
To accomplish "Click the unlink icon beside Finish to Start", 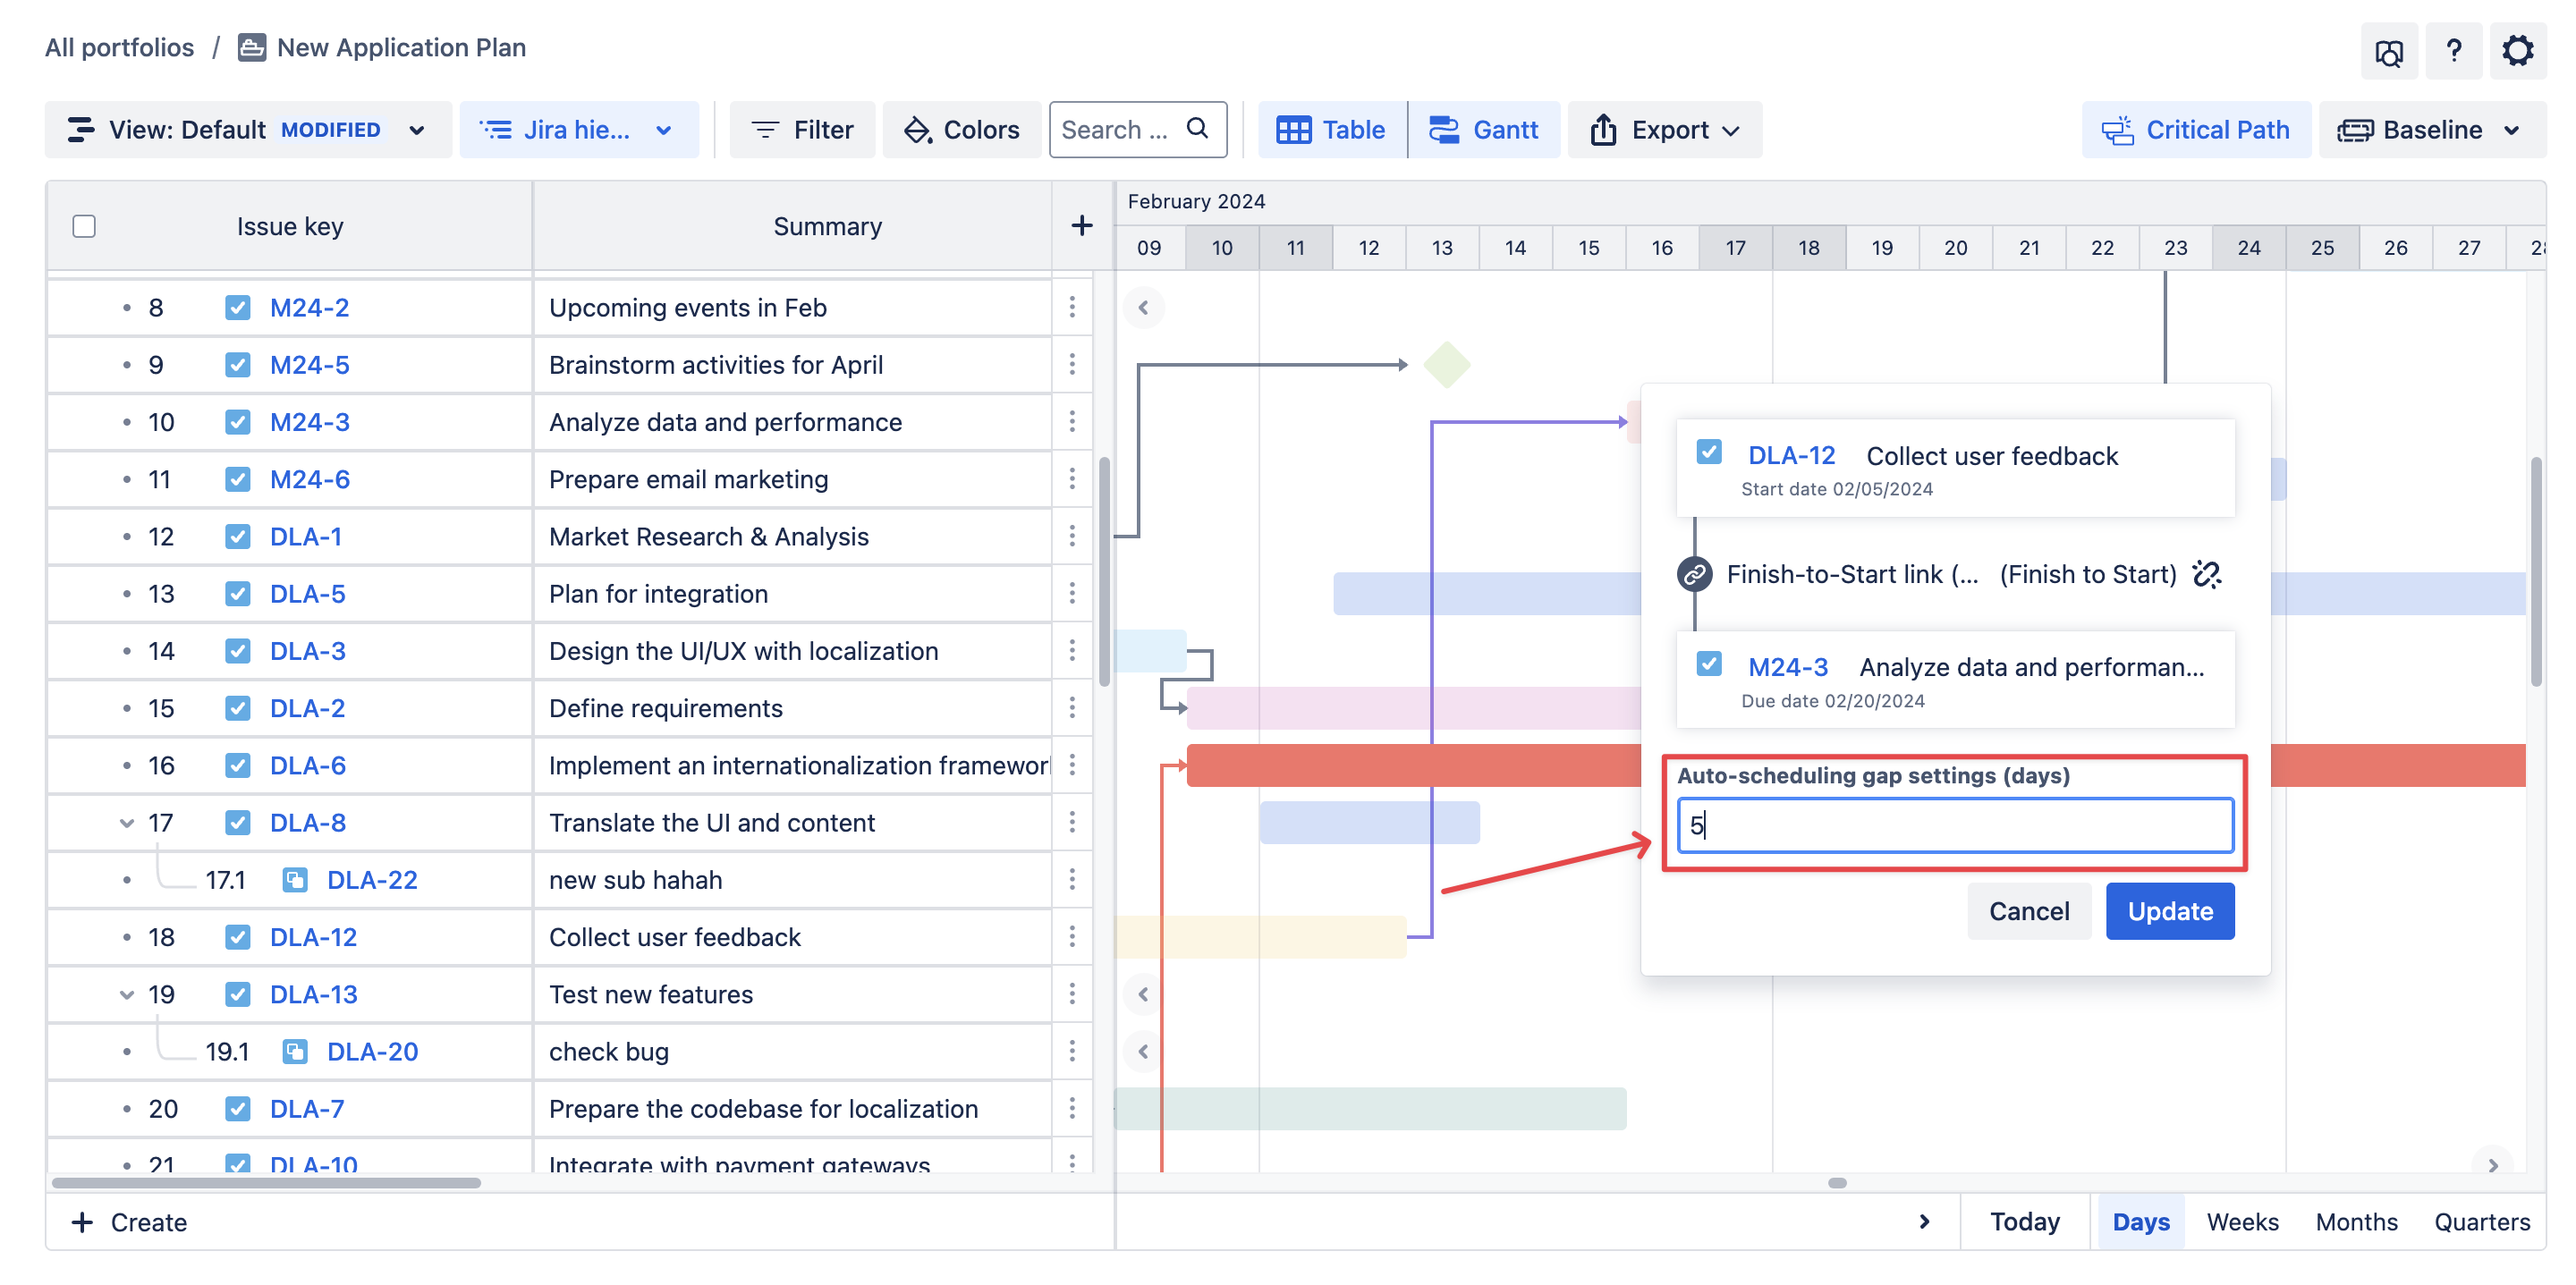I will pyautogui.click(x=2206, y=574).
